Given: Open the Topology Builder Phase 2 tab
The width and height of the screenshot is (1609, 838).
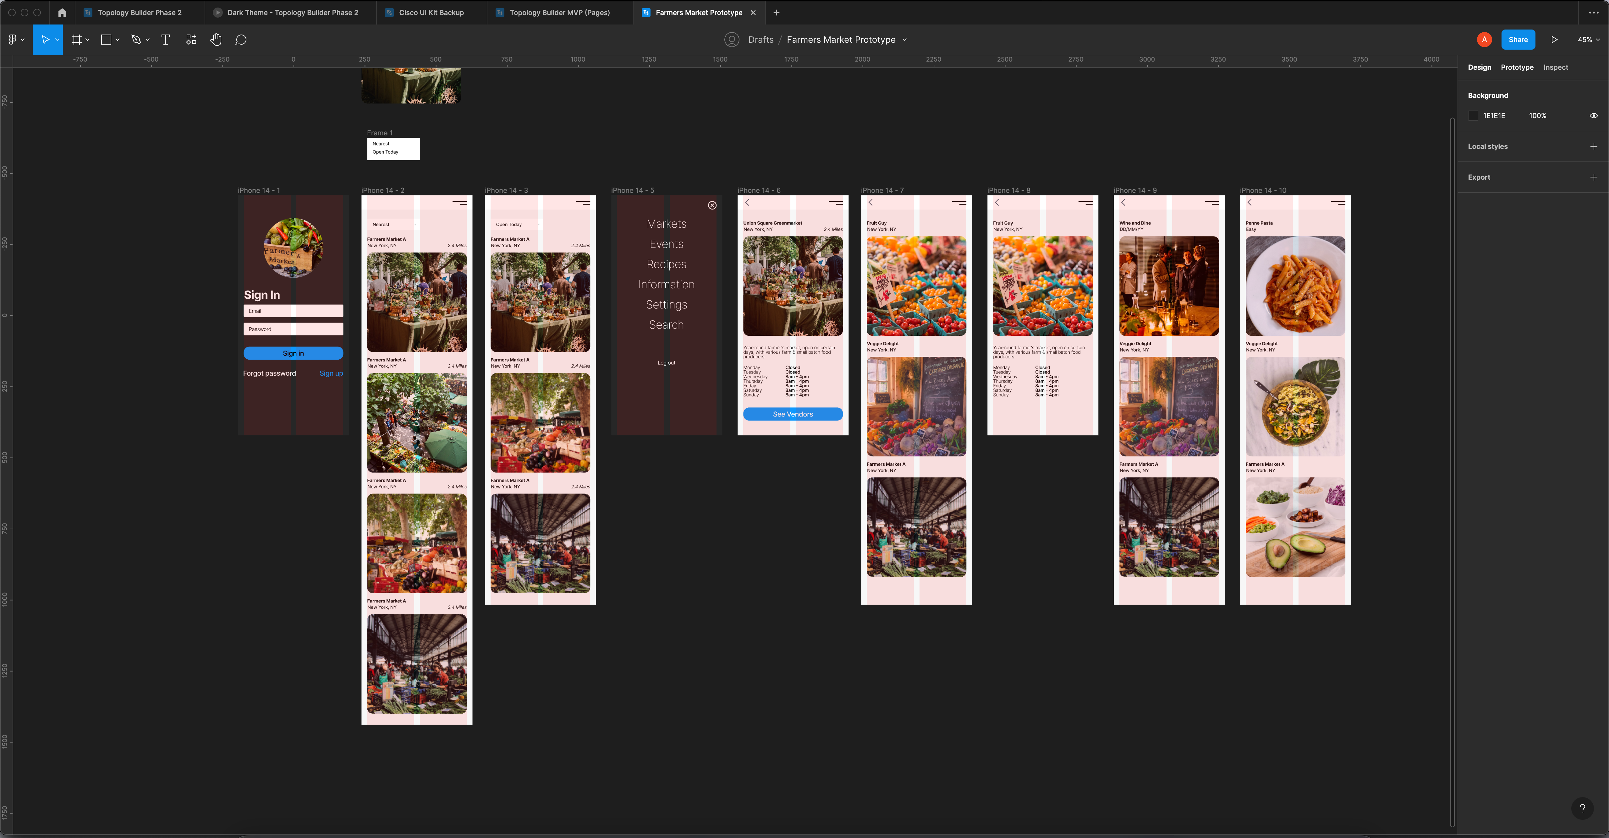Looking at the screenshot, I should coord(139,13).
